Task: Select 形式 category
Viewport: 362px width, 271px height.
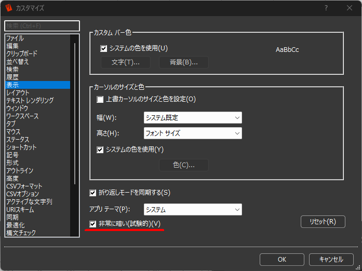Action: [37, 163]
